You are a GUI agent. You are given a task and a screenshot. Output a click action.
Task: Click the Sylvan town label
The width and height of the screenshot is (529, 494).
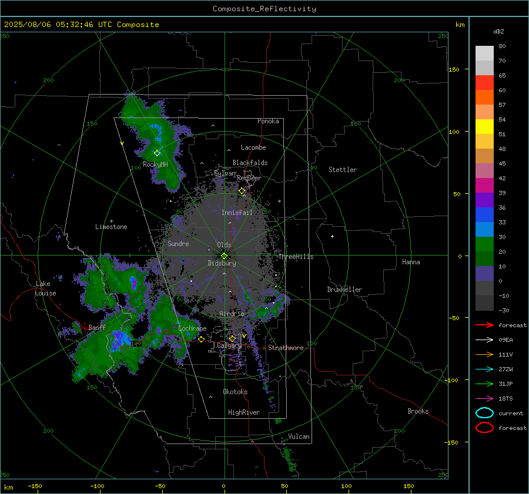click(x=225, y=173)
